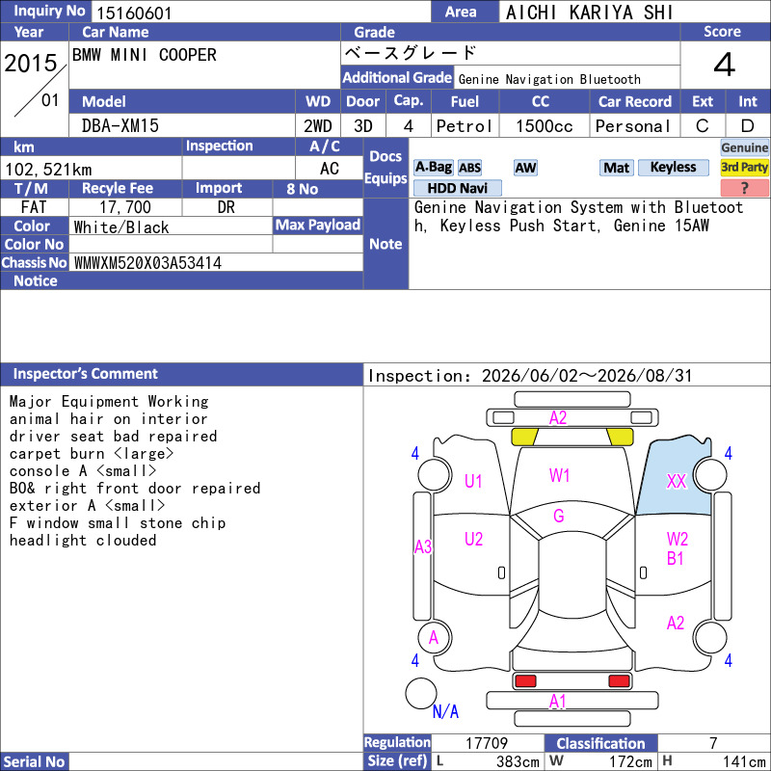The width and height of the screenshot is (771, 771).
Task: Click the comment 'headlight clouded'
Action: coord(83,540)
